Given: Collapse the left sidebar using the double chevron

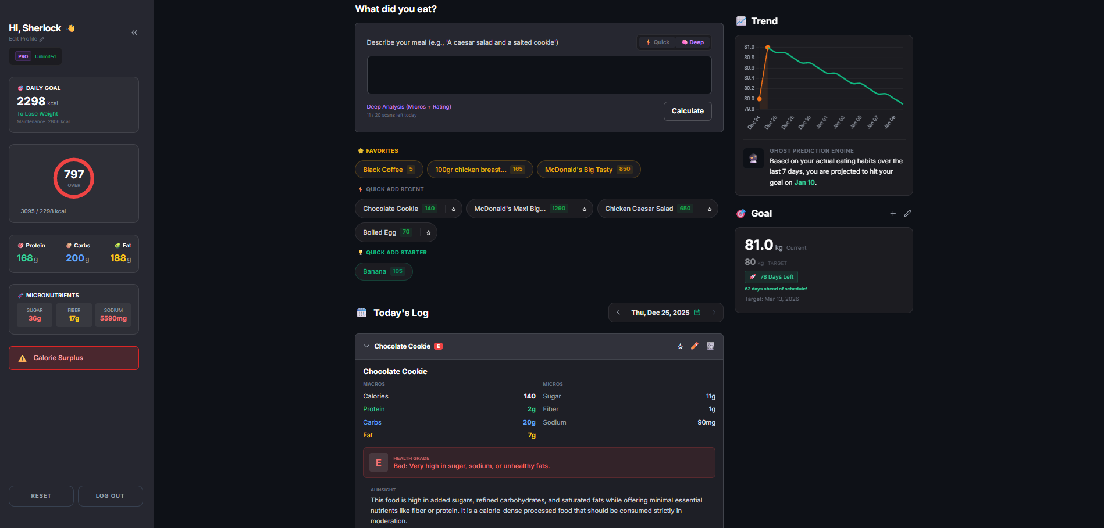Looking at the screenshot, I should tap(134, 32).
